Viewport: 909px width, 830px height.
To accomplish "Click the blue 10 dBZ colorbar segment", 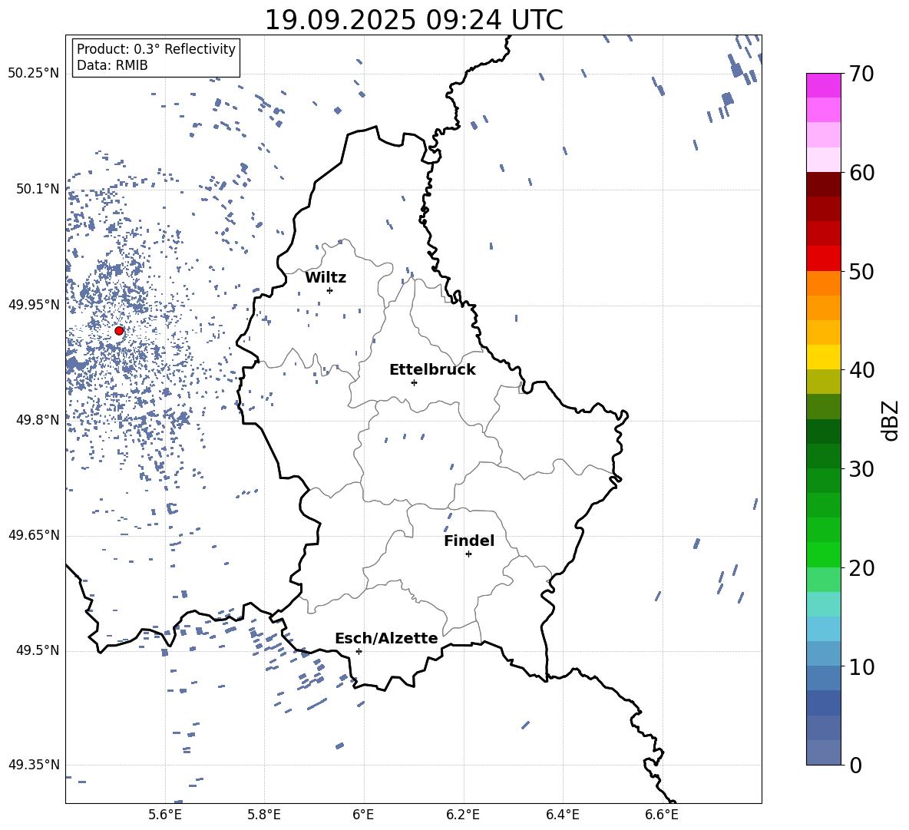I will (823, 653).
